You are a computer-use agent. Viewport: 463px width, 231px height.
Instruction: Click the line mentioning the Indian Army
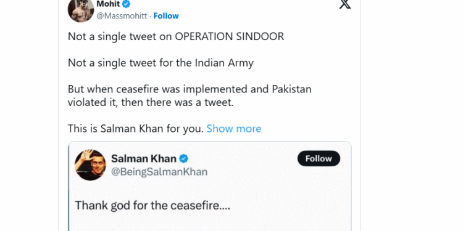(x=161, y=63)
